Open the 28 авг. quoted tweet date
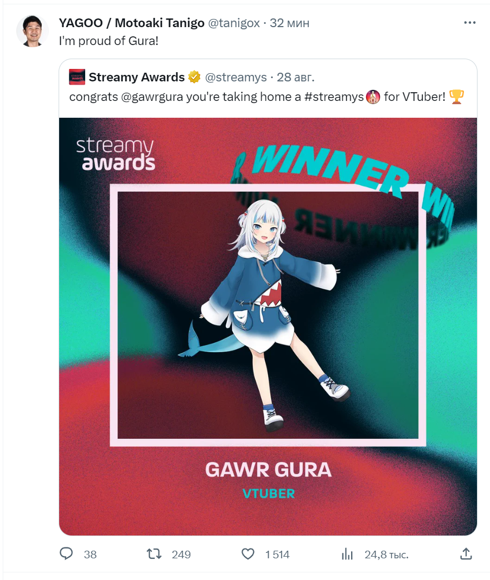The height and width of the screenshot is (580, 490). 296,77
